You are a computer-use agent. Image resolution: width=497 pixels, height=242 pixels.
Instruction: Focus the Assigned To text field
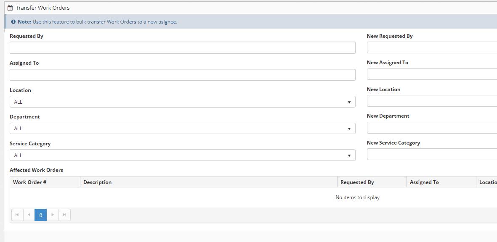point(182,75)
